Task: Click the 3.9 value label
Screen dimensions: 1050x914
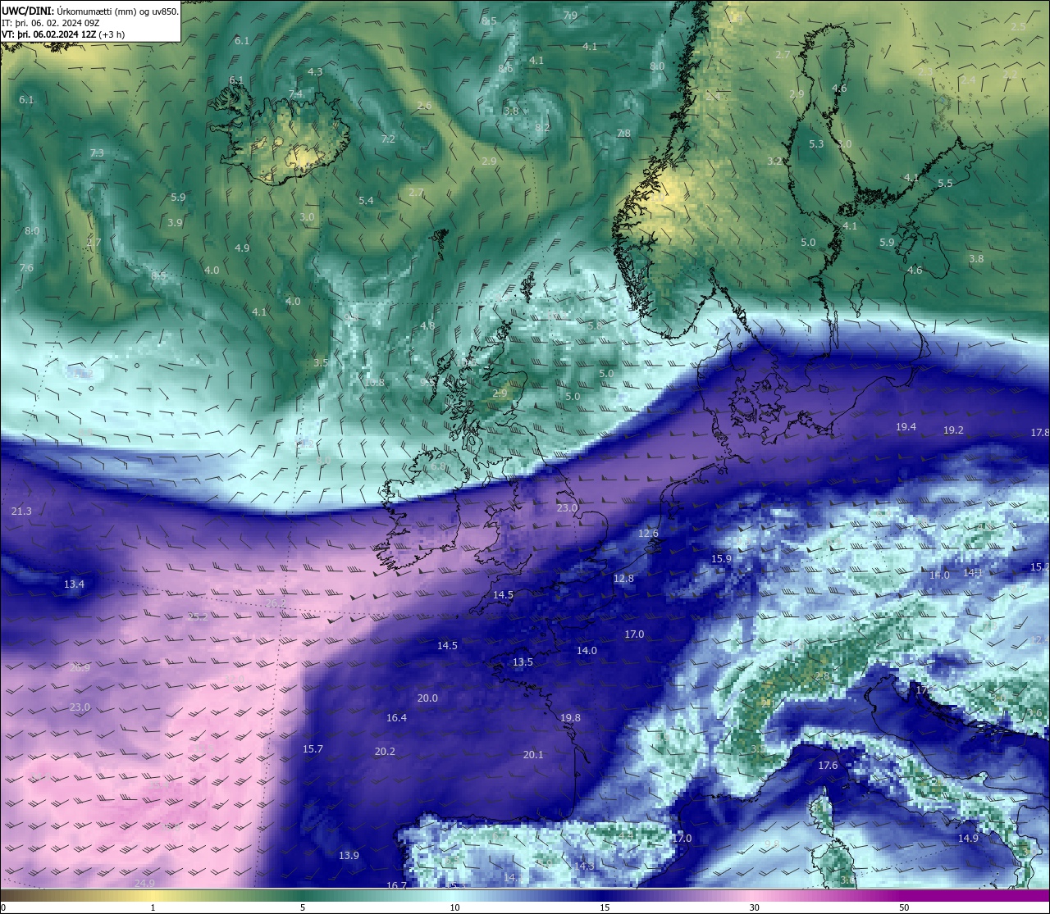Action: coord(175,223)
